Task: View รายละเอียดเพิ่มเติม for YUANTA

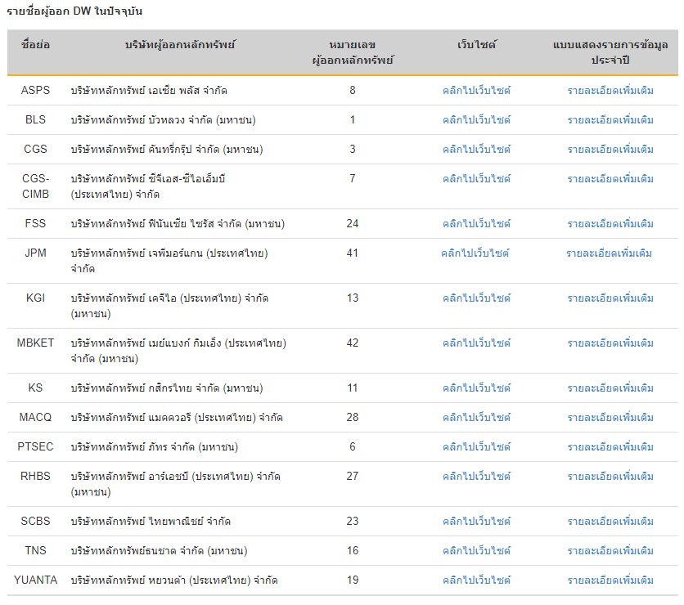Action: pos(610,580)
